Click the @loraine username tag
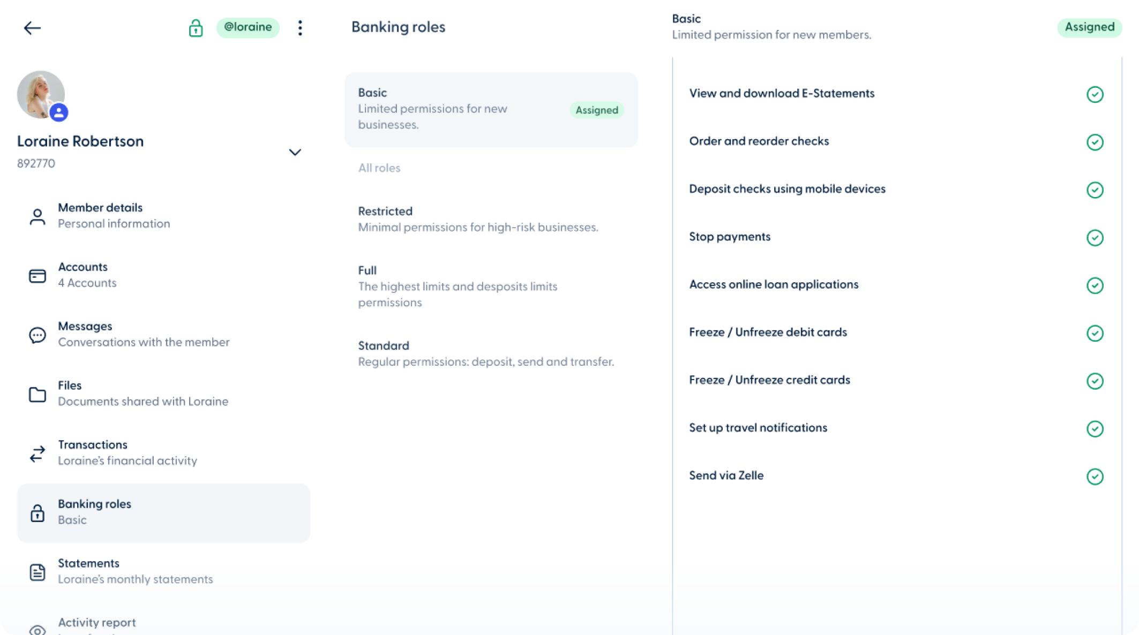The image size is (1139, 635). point(248,27)
